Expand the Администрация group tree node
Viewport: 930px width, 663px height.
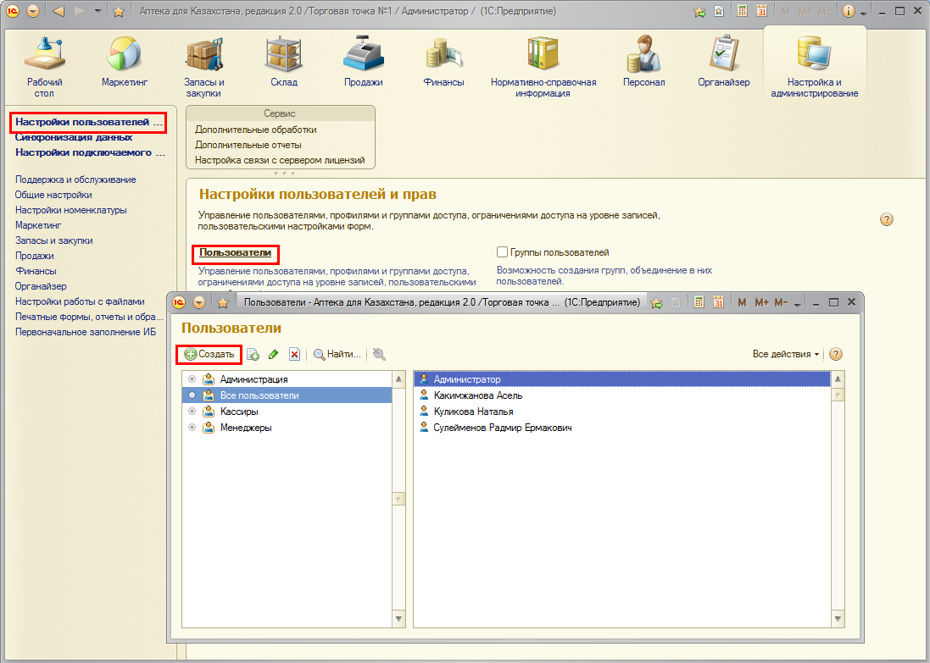point(192,379)
